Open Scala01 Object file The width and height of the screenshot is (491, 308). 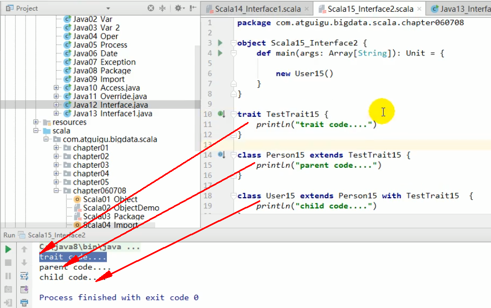click(110, 199)
